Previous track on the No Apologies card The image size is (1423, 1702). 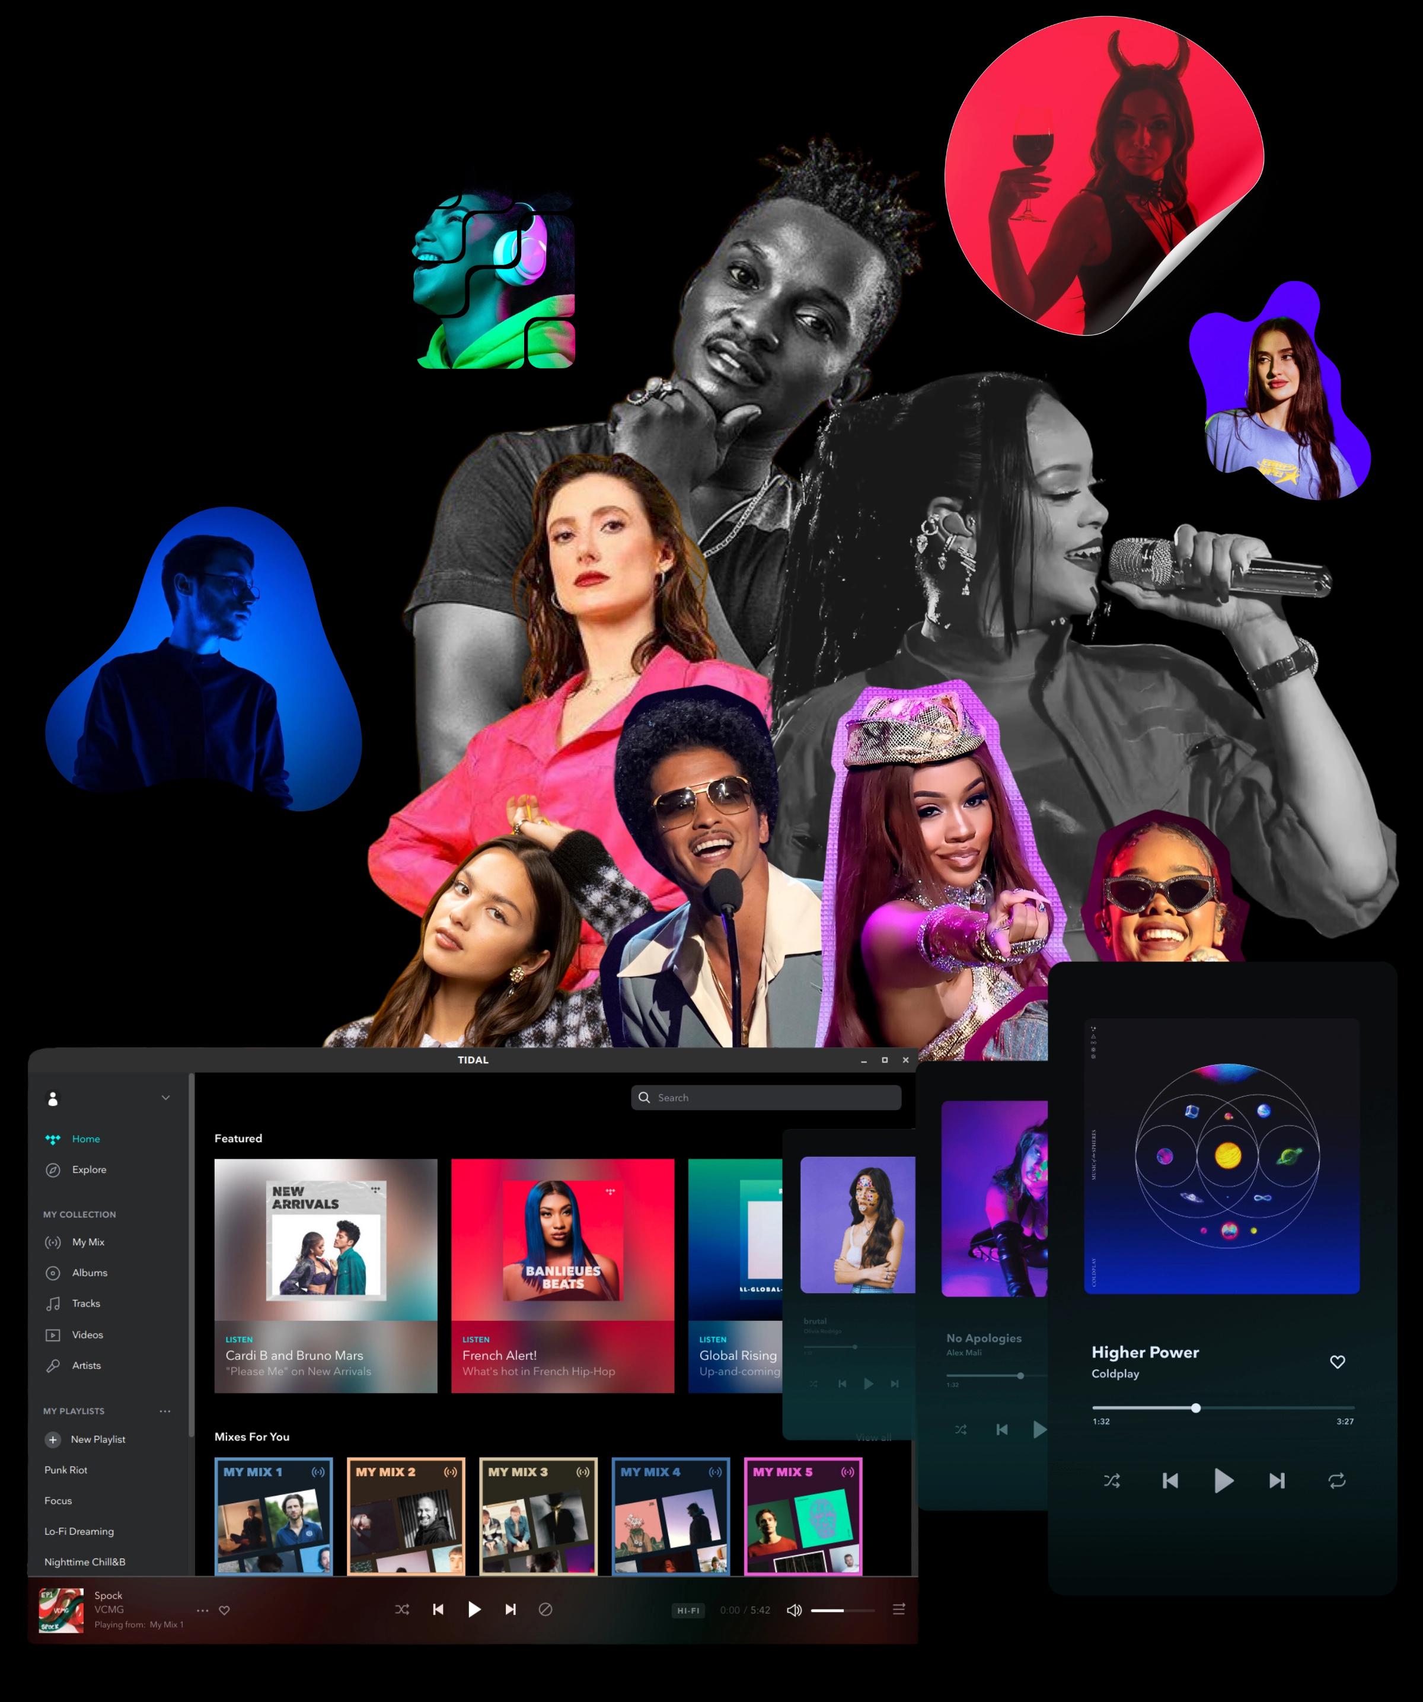[1003, 1430]
